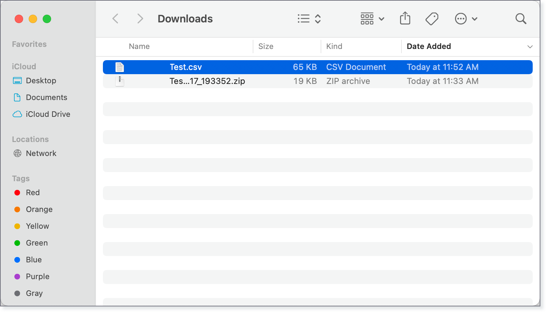This screenshot has width=546, height=312.
Task: Toggle Date Added sort order chevron
Action: (530, 47)
